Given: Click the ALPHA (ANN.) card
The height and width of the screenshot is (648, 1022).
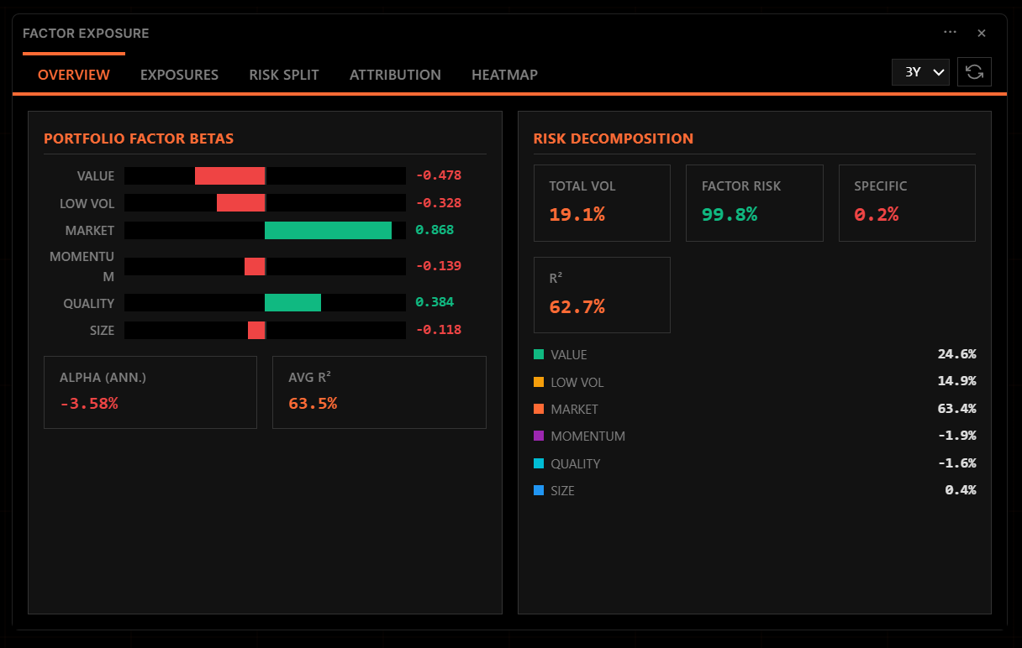Looking at the screenshot, I should (150, 392).
